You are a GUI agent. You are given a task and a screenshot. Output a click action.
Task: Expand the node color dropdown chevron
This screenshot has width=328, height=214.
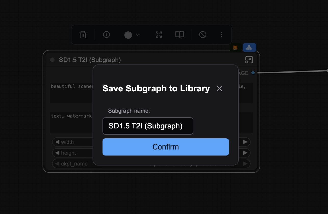point(137,35)
